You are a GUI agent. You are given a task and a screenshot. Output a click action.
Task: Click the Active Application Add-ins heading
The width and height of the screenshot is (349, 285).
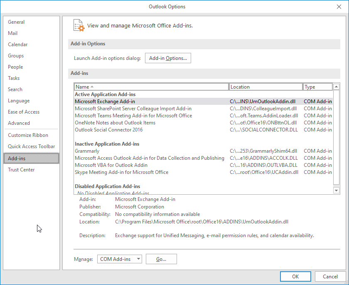coord(105,94)
